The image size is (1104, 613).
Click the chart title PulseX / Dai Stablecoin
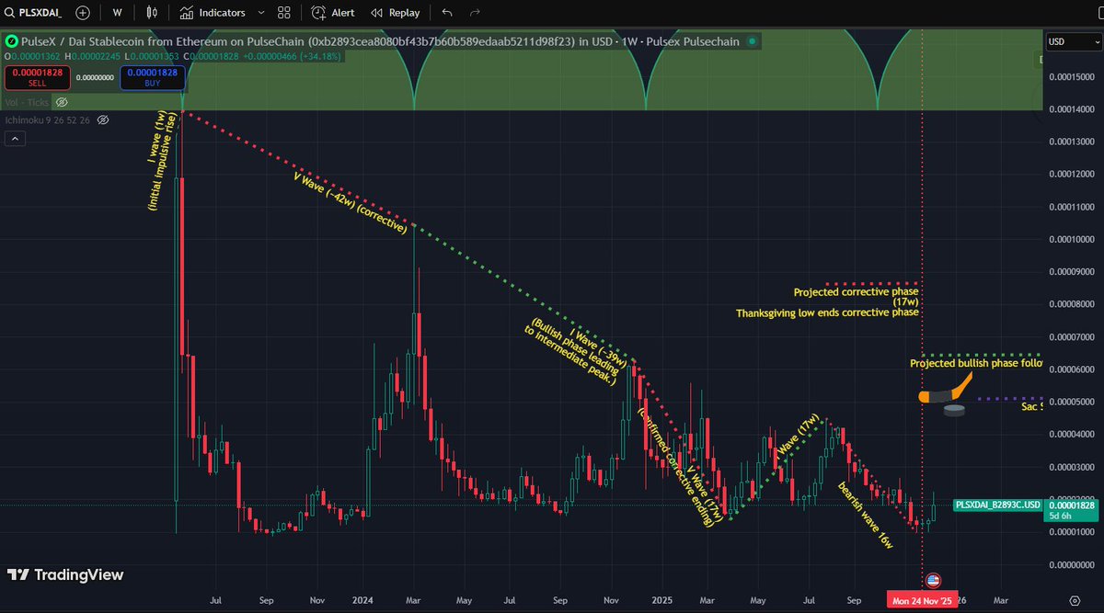[x=381, y=41]
